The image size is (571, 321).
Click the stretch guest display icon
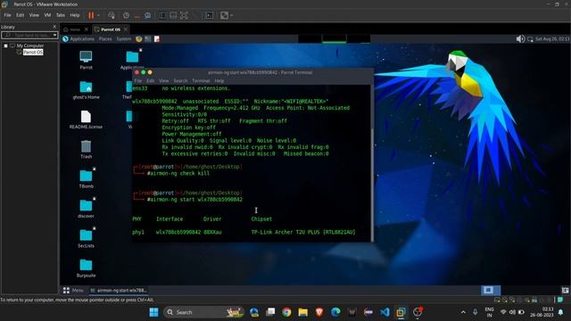(x=224, y=15)
